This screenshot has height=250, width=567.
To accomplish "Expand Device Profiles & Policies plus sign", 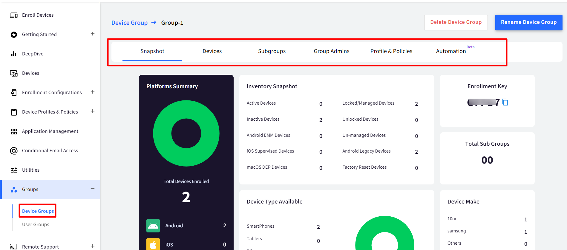I will pyautogui.click(x=93, y=111).
